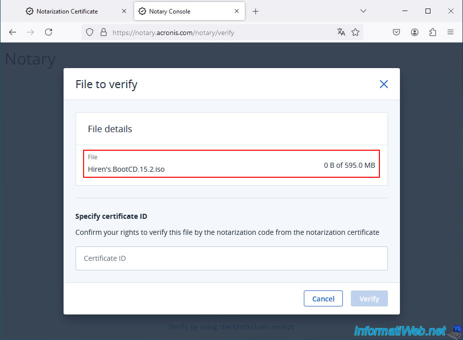Click the Cancel button
The width and height of the screenshot is (463, 340).
pos(323,298)
